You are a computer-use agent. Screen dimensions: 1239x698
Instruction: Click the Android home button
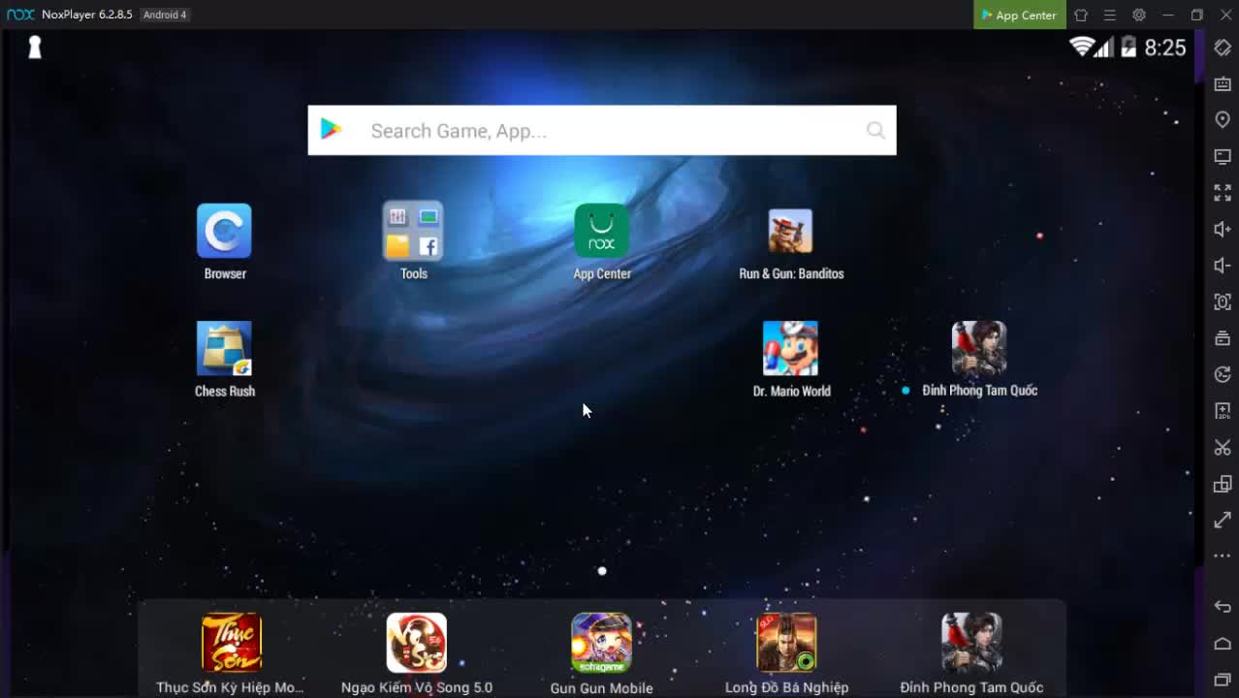tap(1223, 644)
